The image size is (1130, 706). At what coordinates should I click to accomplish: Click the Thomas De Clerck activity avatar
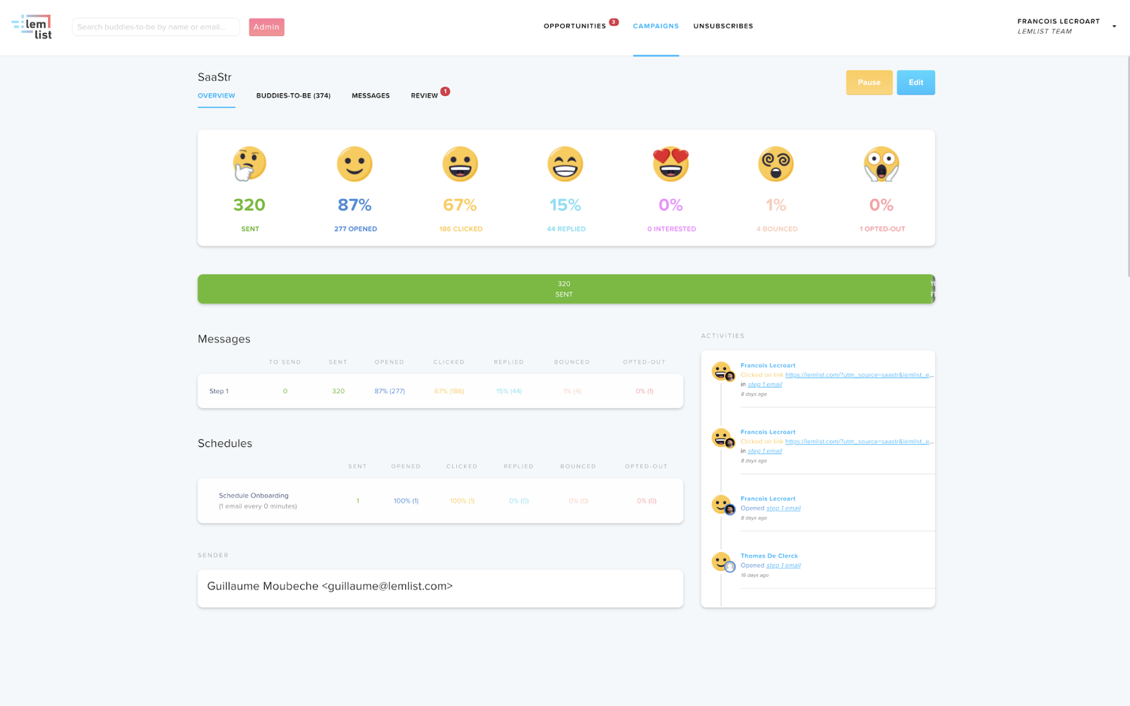(x=722, y=562)
